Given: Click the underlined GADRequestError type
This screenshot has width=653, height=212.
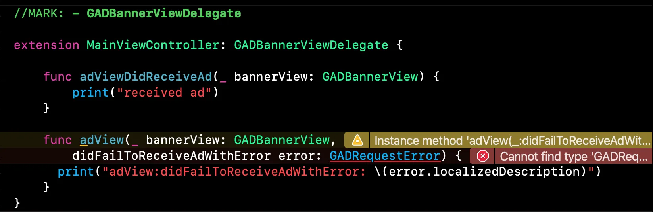Looking at the screenshot, I should (x=385, y=156).
